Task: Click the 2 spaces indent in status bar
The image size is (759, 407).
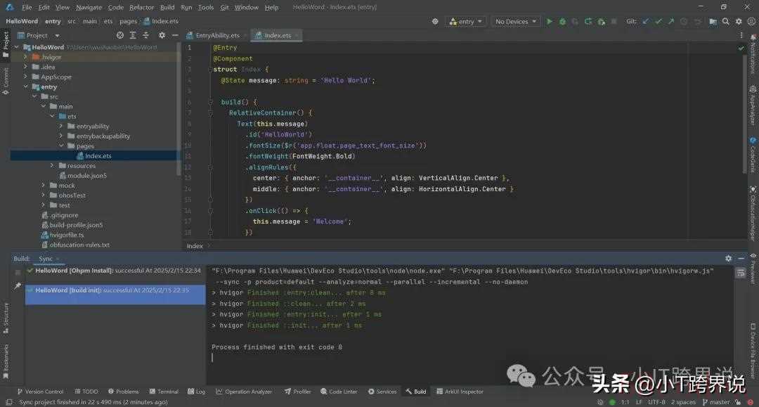Action: tap(683, 402)
